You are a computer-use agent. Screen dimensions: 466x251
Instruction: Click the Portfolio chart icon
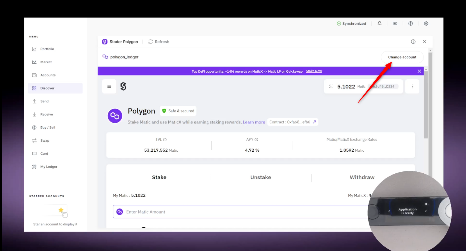pyautogui.click(x=34, y=49)
